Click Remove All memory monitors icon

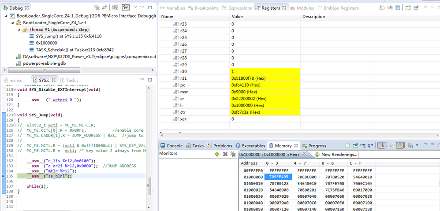[233, 154]
